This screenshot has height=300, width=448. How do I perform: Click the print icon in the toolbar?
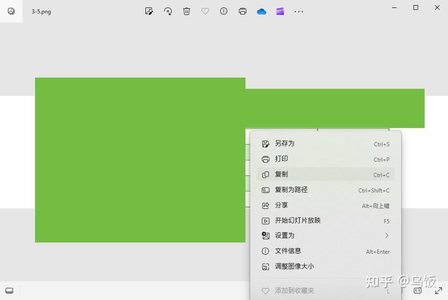click(x=243, y=11)
